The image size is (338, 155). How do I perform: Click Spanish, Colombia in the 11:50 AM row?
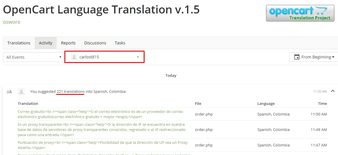pyautogui.click(x=273, y=114)
